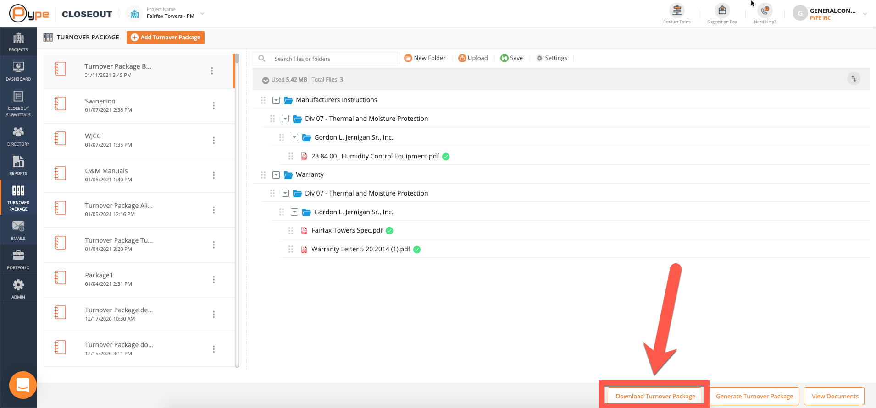Open Closeout Submittals in sidebar
This screenshot has height=408, width=876.
point(18,103)
